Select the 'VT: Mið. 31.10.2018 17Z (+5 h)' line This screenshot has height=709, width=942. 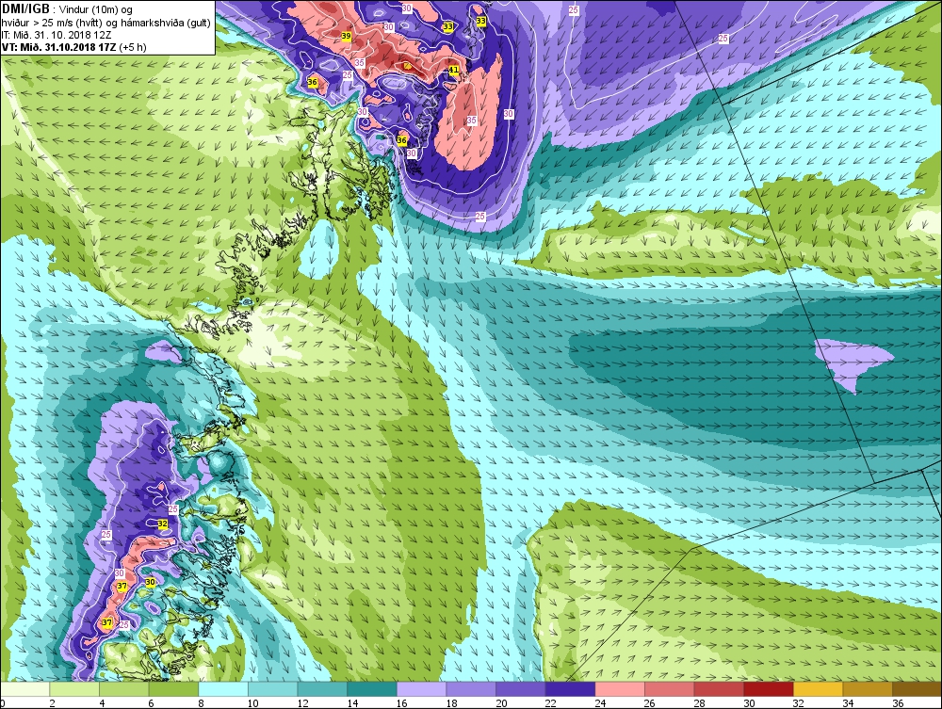tap(73, 47)
